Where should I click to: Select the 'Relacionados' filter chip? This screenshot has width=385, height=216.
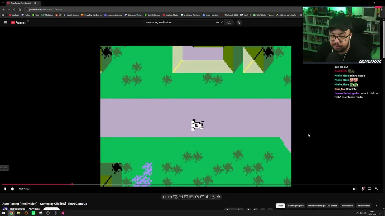click(x=364, y=206)
